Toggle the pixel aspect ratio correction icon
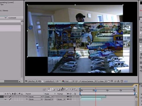Viewport: 142px width, 106px height. (x=109, y=81)
